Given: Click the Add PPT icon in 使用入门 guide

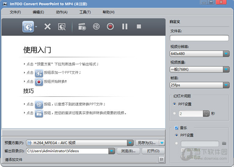Looking at the screenshot, I should click(x=39, y=73).
